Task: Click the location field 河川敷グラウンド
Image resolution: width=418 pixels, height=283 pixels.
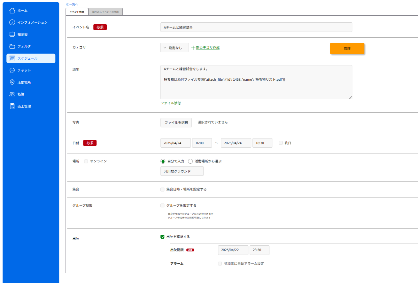Action: (x=182, y=171)
